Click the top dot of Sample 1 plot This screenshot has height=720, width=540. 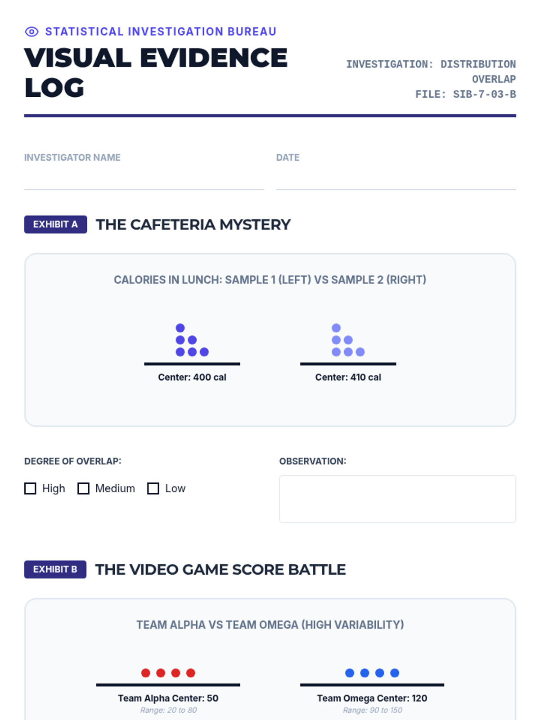(x=180, y=328)
